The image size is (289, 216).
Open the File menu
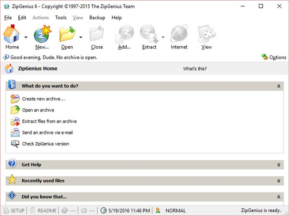8,18
